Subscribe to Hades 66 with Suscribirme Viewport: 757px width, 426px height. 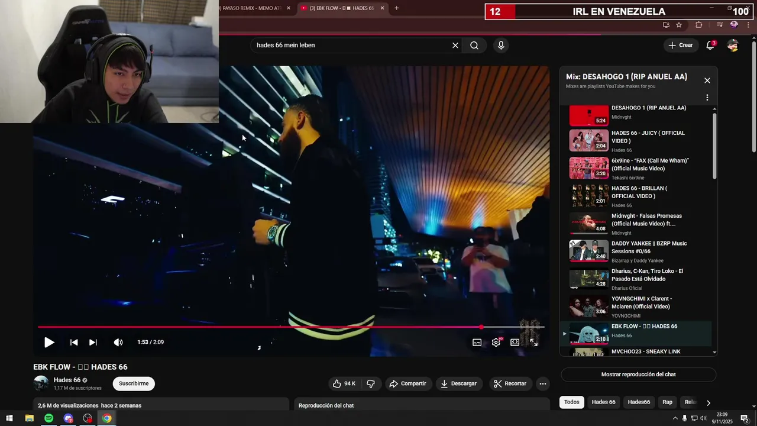tap(134, 383)
